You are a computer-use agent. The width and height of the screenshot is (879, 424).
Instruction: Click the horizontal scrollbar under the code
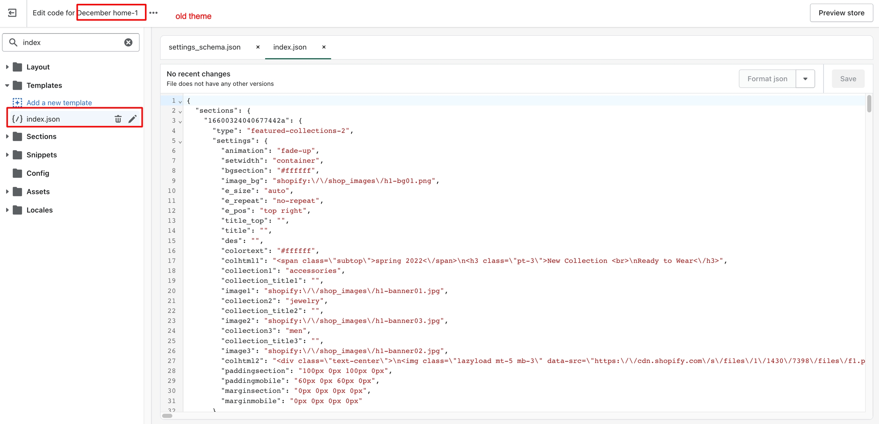[167, 416]
